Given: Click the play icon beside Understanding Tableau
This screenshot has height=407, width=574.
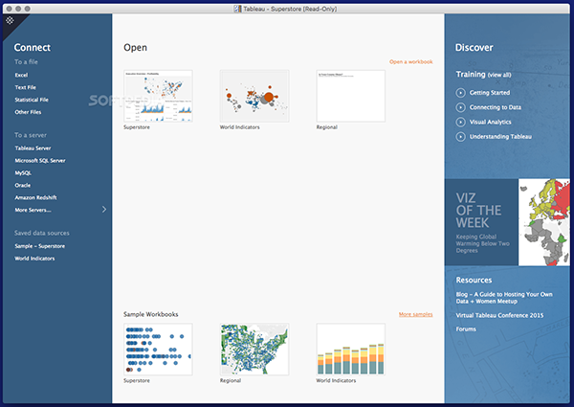Looking at the screenshot, I should (460, 137).
